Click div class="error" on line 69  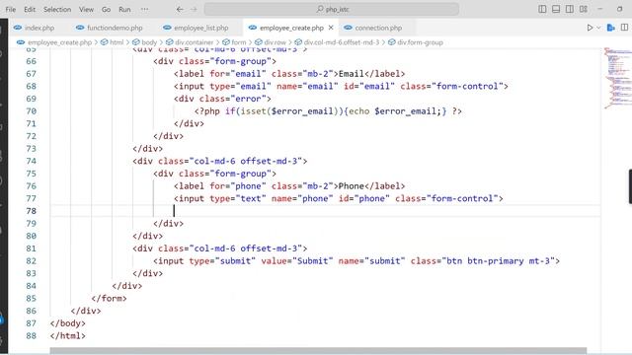pyautogui.click(x=222, y=99)
